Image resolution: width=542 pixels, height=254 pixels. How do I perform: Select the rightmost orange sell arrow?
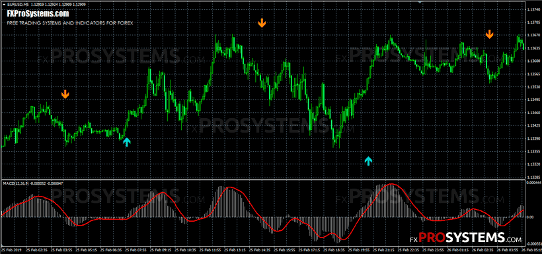tap(489, 34)
